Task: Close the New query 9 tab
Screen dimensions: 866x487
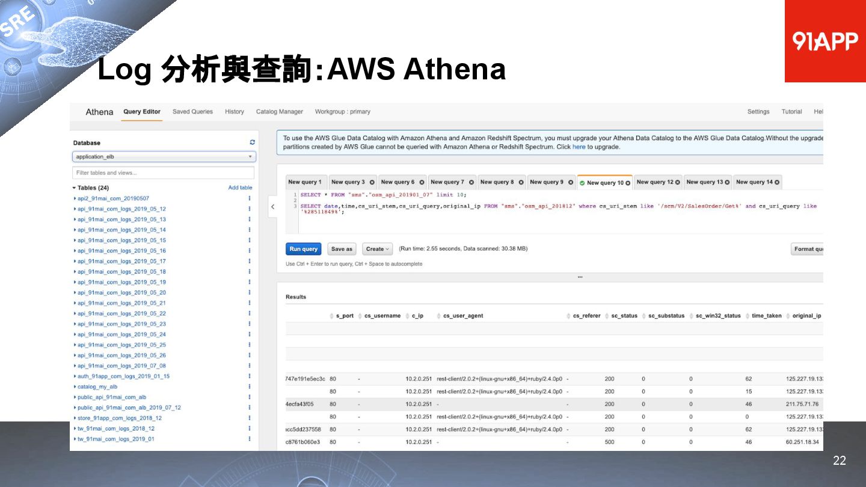Action: click(x=571, y=182)
